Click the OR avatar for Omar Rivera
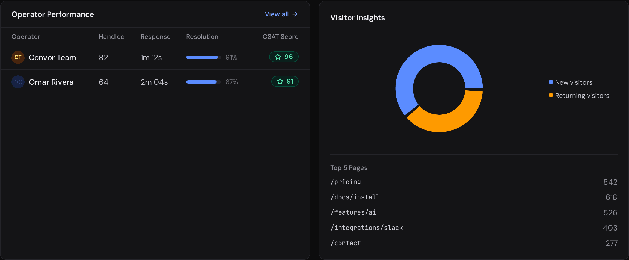The width and height of the screenshot is (629, 260). 18,82
